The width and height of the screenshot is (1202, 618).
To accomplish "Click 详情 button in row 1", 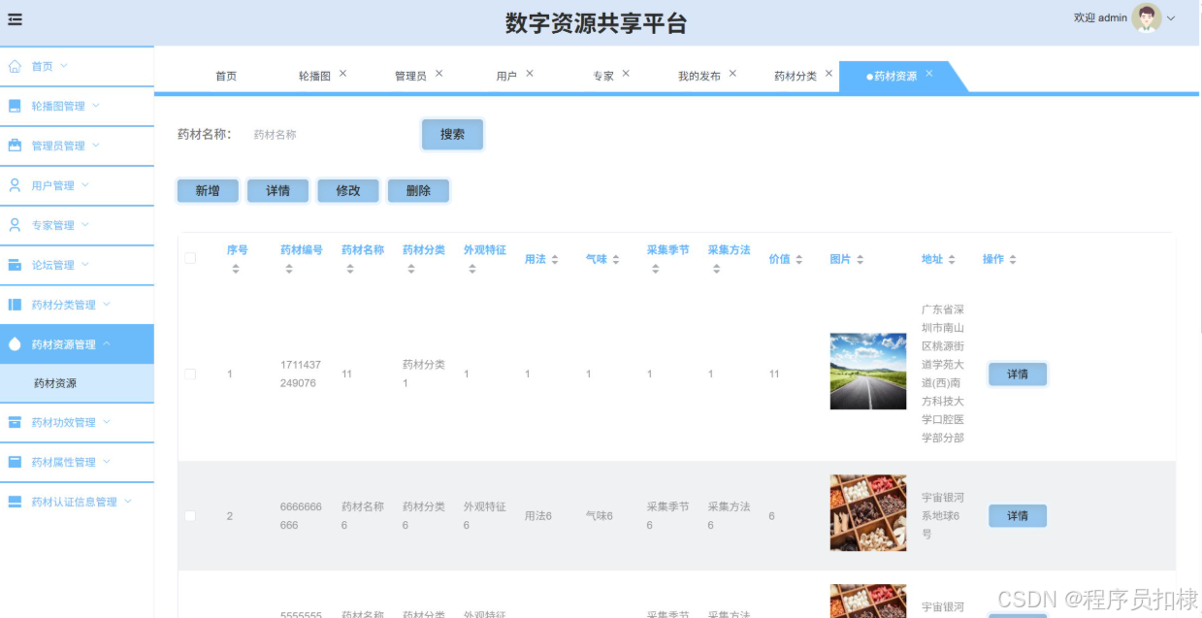I will click(1018, 374).
